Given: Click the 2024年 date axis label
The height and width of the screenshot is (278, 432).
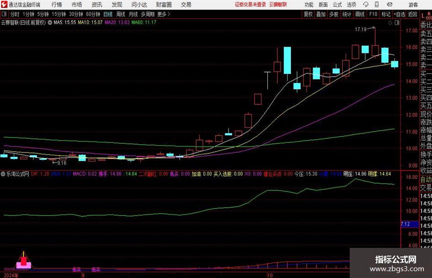Looking at the screenshot, I should 11,275.
